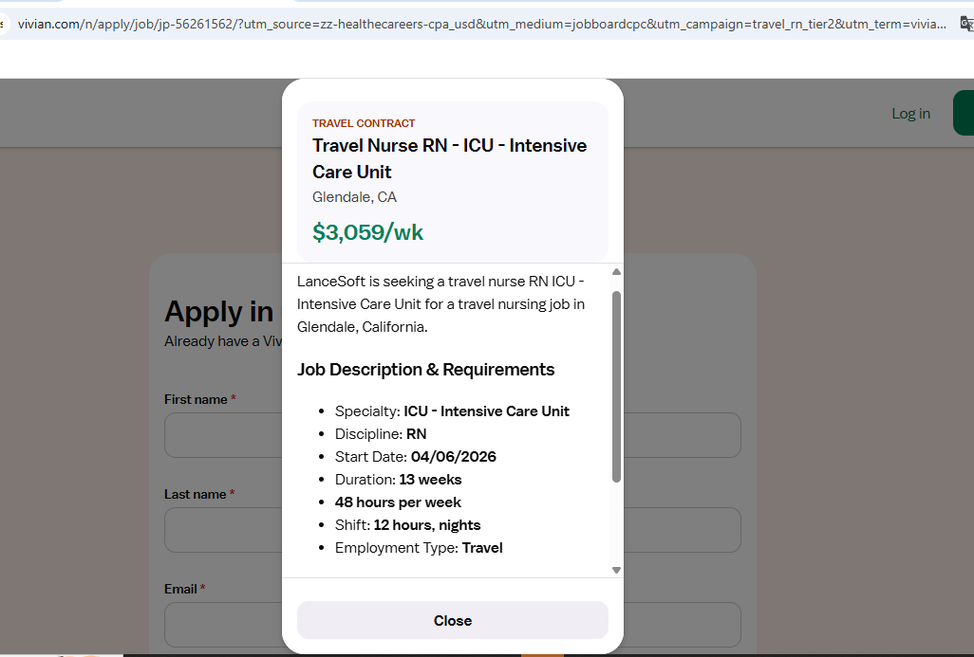Click the 'Employment Type: Travel' item
The width and height of the screenshot is (974, 657).
pyautogui.click(x=419, y=548)
